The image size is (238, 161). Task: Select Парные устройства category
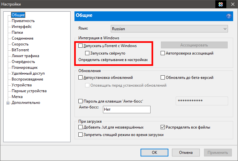(x=29, y=91)
